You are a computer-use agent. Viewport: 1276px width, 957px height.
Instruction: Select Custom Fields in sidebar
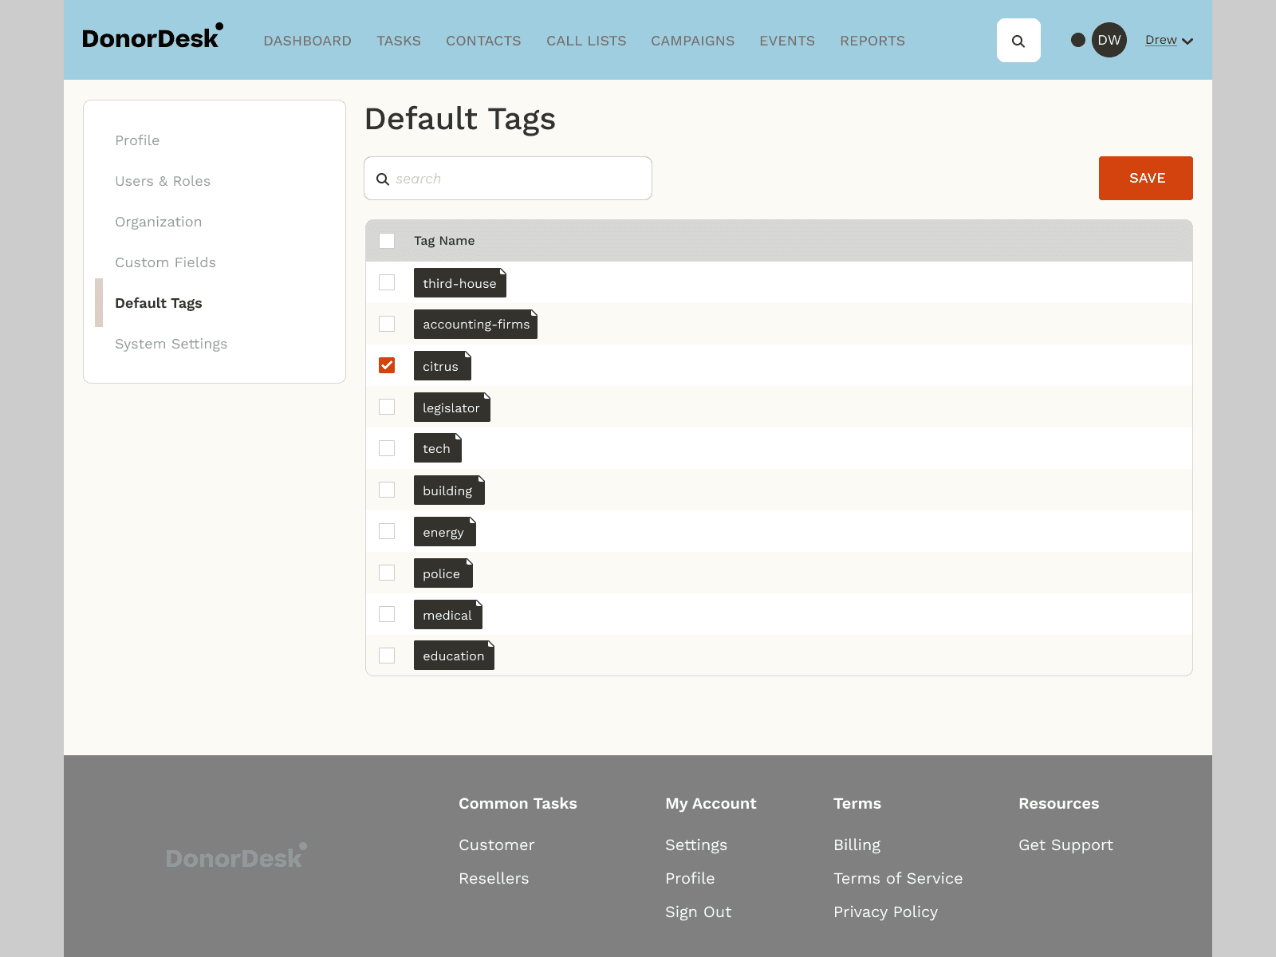(x=165, y=262)
